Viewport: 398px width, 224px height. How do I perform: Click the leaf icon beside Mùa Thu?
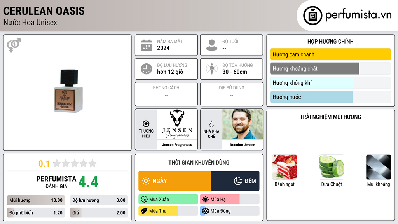(x=144, y=211)
